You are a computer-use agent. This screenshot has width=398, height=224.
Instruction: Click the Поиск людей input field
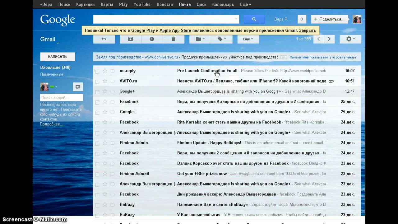pyautogui.click(x=62, y=98)
